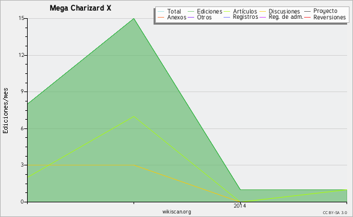The height and width of the screenshot is (217, 353).
Task: Click the green Ediciones line swatch in legend
Action: [x=191, y=12]
